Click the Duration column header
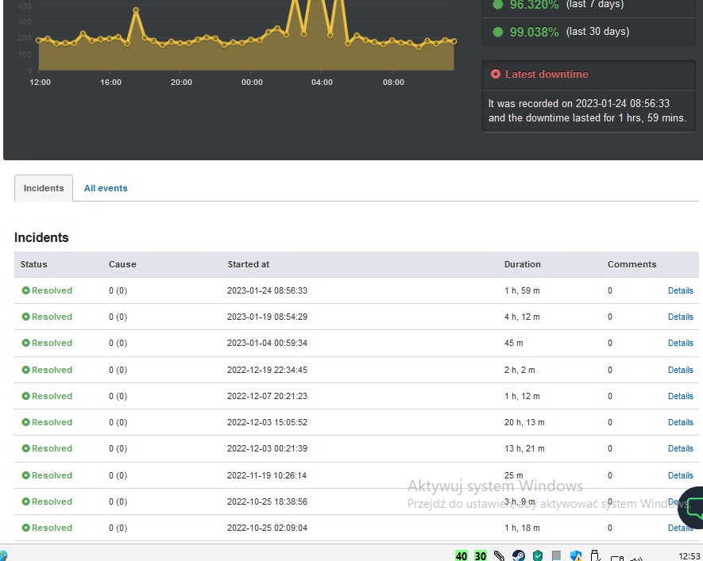 tap(523, 264)
